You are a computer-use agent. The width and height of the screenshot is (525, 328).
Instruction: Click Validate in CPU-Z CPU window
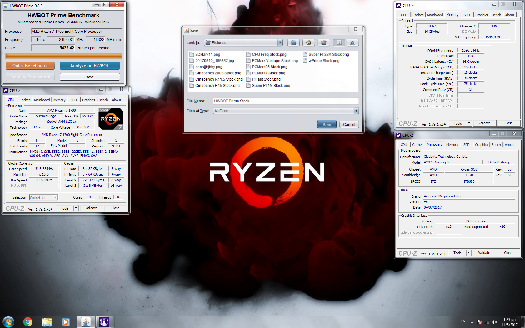[91, 208]
